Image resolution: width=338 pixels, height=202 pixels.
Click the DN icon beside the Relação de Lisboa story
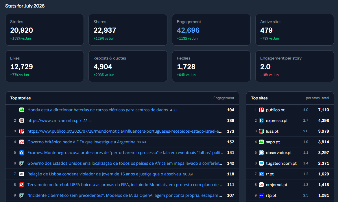[22, 174]
